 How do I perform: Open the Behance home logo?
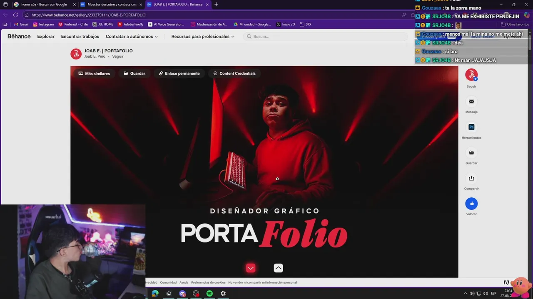pos(19,36)
